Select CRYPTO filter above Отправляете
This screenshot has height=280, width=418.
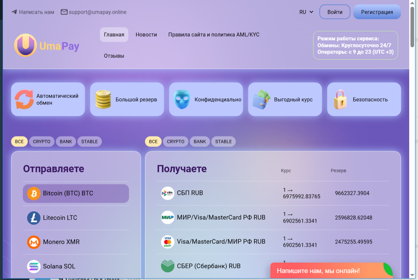(42, 142)
